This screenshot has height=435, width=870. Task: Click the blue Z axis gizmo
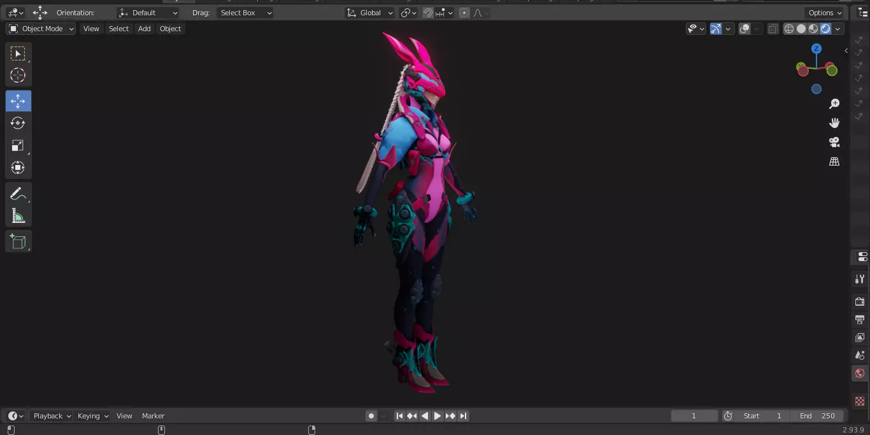[x=817, y=49]
